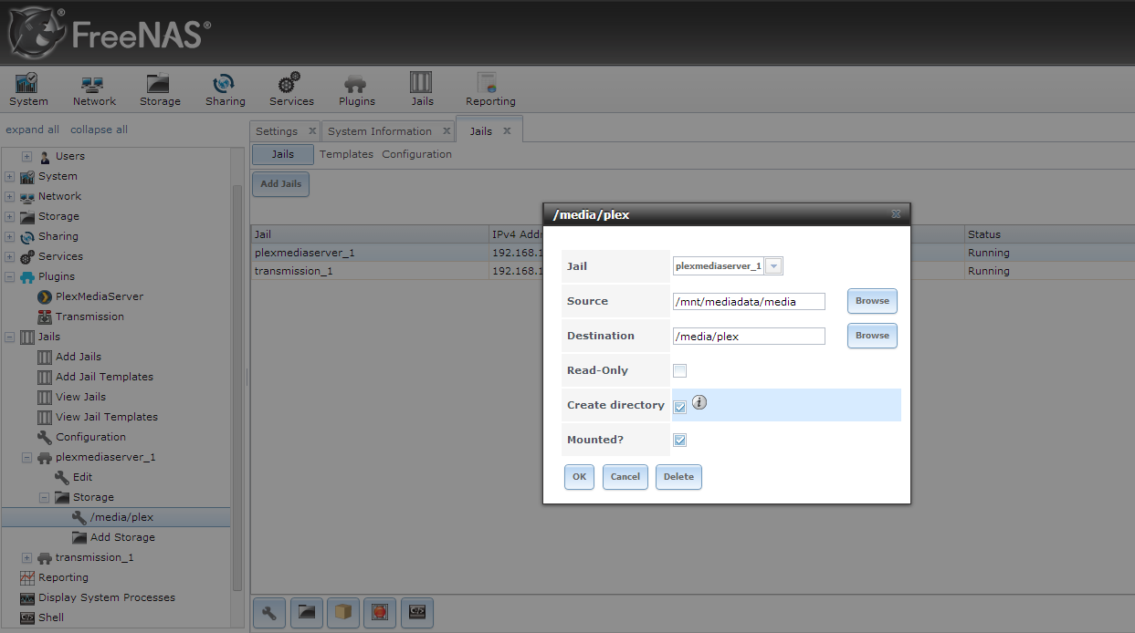The width and height of the screenshot is (1135, 633).
Task: Open Reporting from the top toolbar
Action: (x=490, y=89)
